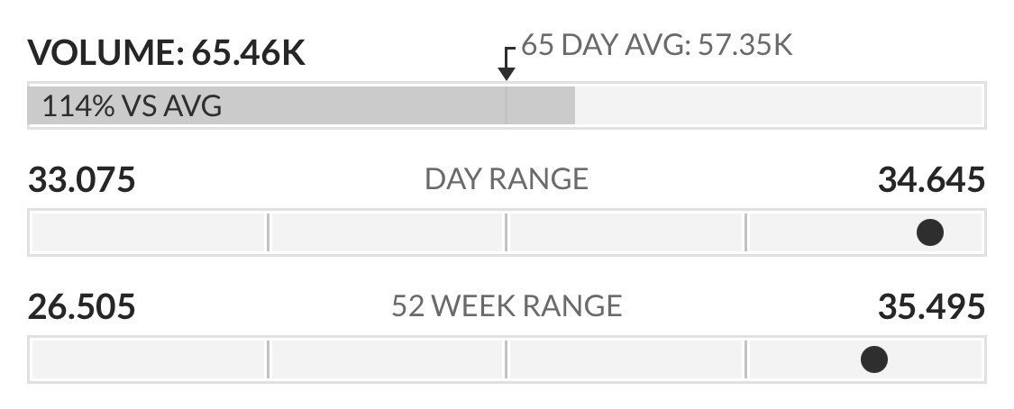
Task: Click the 52 week low value 26.505
Action: (x=81, y=306)
